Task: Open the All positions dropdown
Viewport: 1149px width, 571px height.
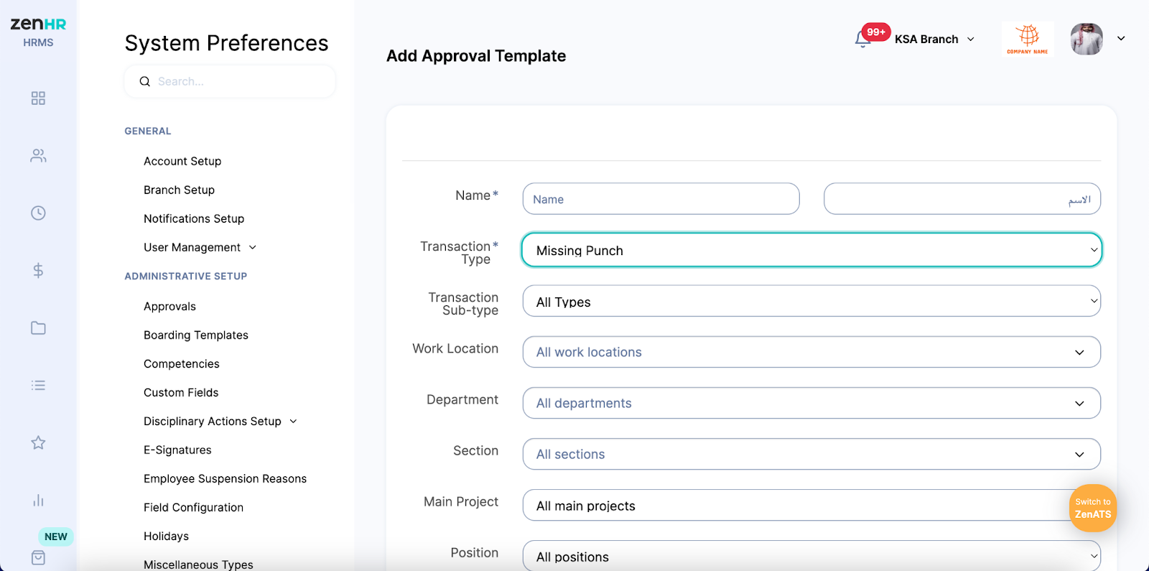Action: pyautogui.click(x=811, y=556)
